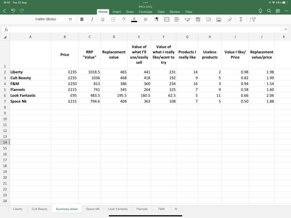Toggle underline formatting
Image resolution: width=291 pixels, height=218 pixels.
tap(103, 19)
